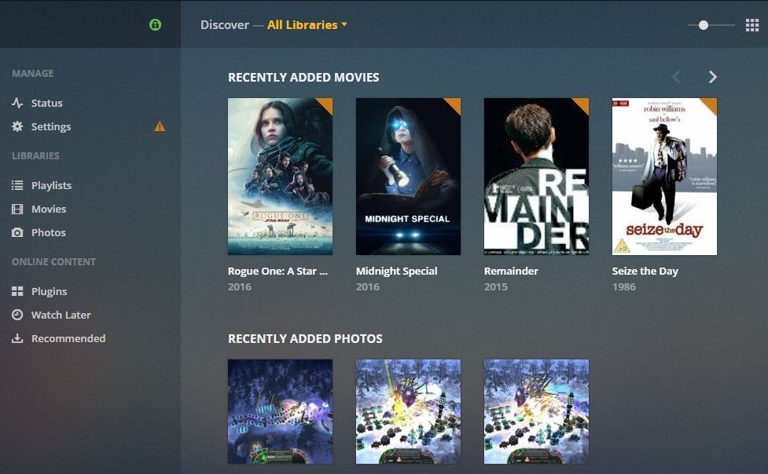The image size is (768, 474).
Task: Open the Movies library
Action: (x=48, y=209)
